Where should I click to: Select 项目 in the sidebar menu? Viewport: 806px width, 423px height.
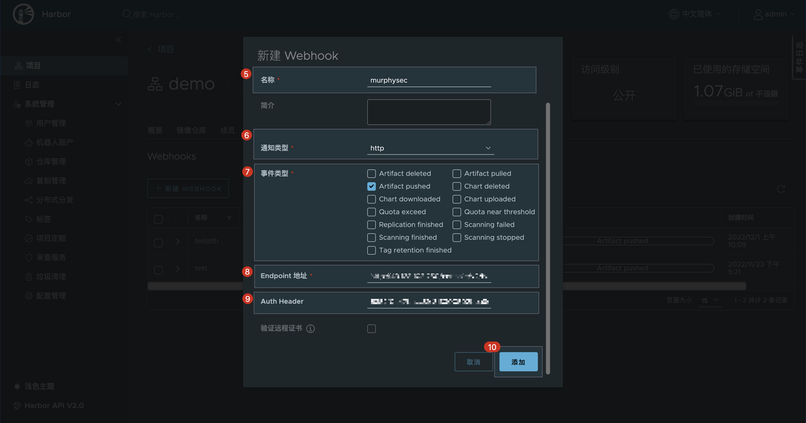point(33,65)
